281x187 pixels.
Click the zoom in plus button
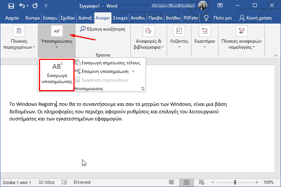257,183
